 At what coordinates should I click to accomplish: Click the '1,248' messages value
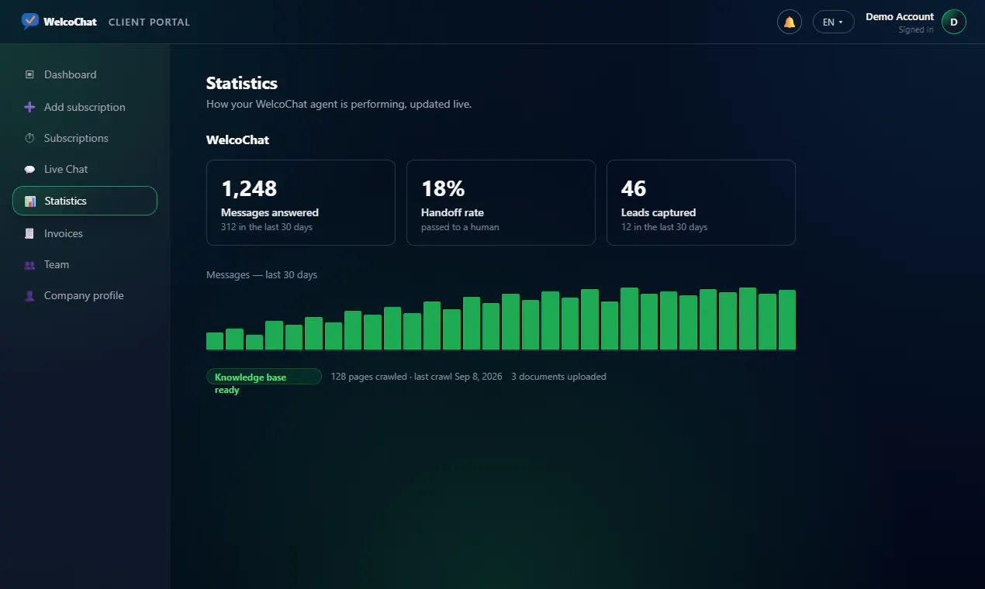249,188
